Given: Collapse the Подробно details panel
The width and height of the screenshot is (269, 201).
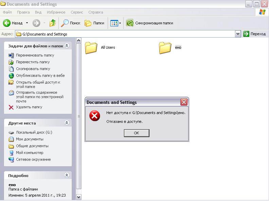Looking at the screenshot, I should [x=67, y=175].
